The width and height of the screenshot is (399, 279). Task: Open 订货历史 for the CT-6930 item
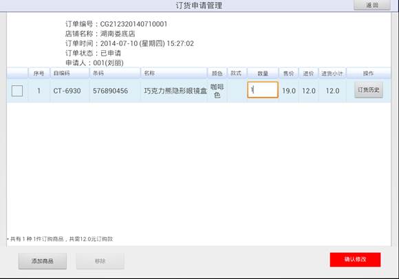(369, 90)
